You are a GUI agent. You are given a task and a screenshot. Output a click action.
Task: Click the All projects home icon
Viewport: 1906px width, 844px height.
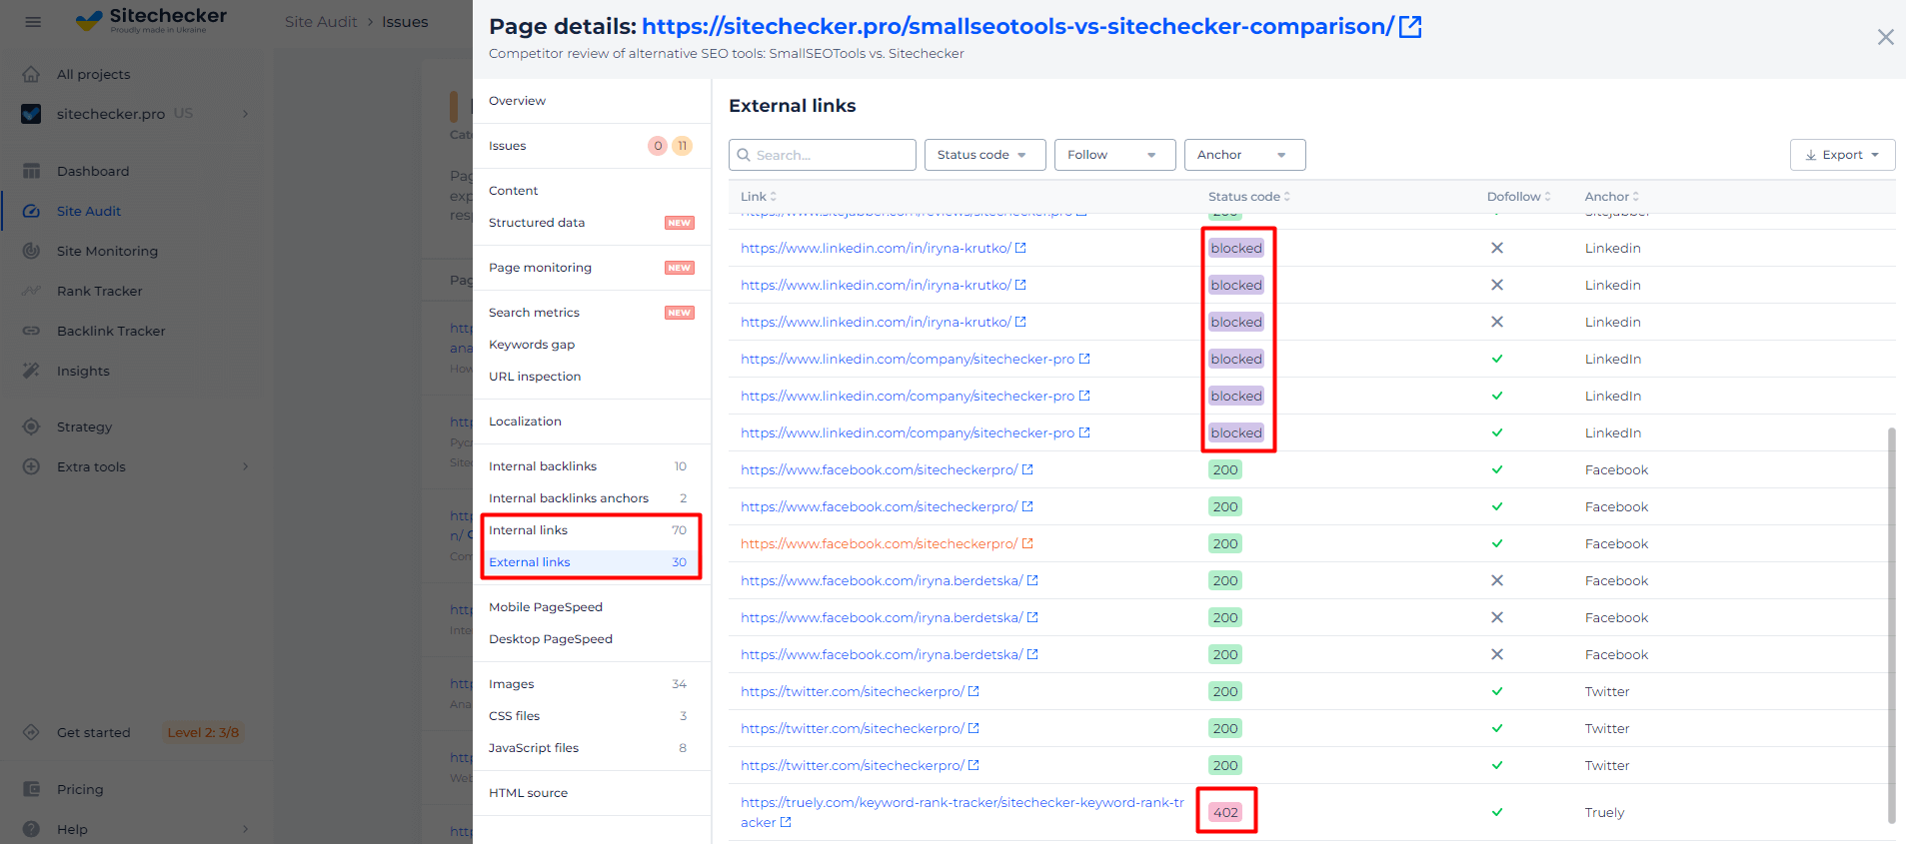[32, 74]
